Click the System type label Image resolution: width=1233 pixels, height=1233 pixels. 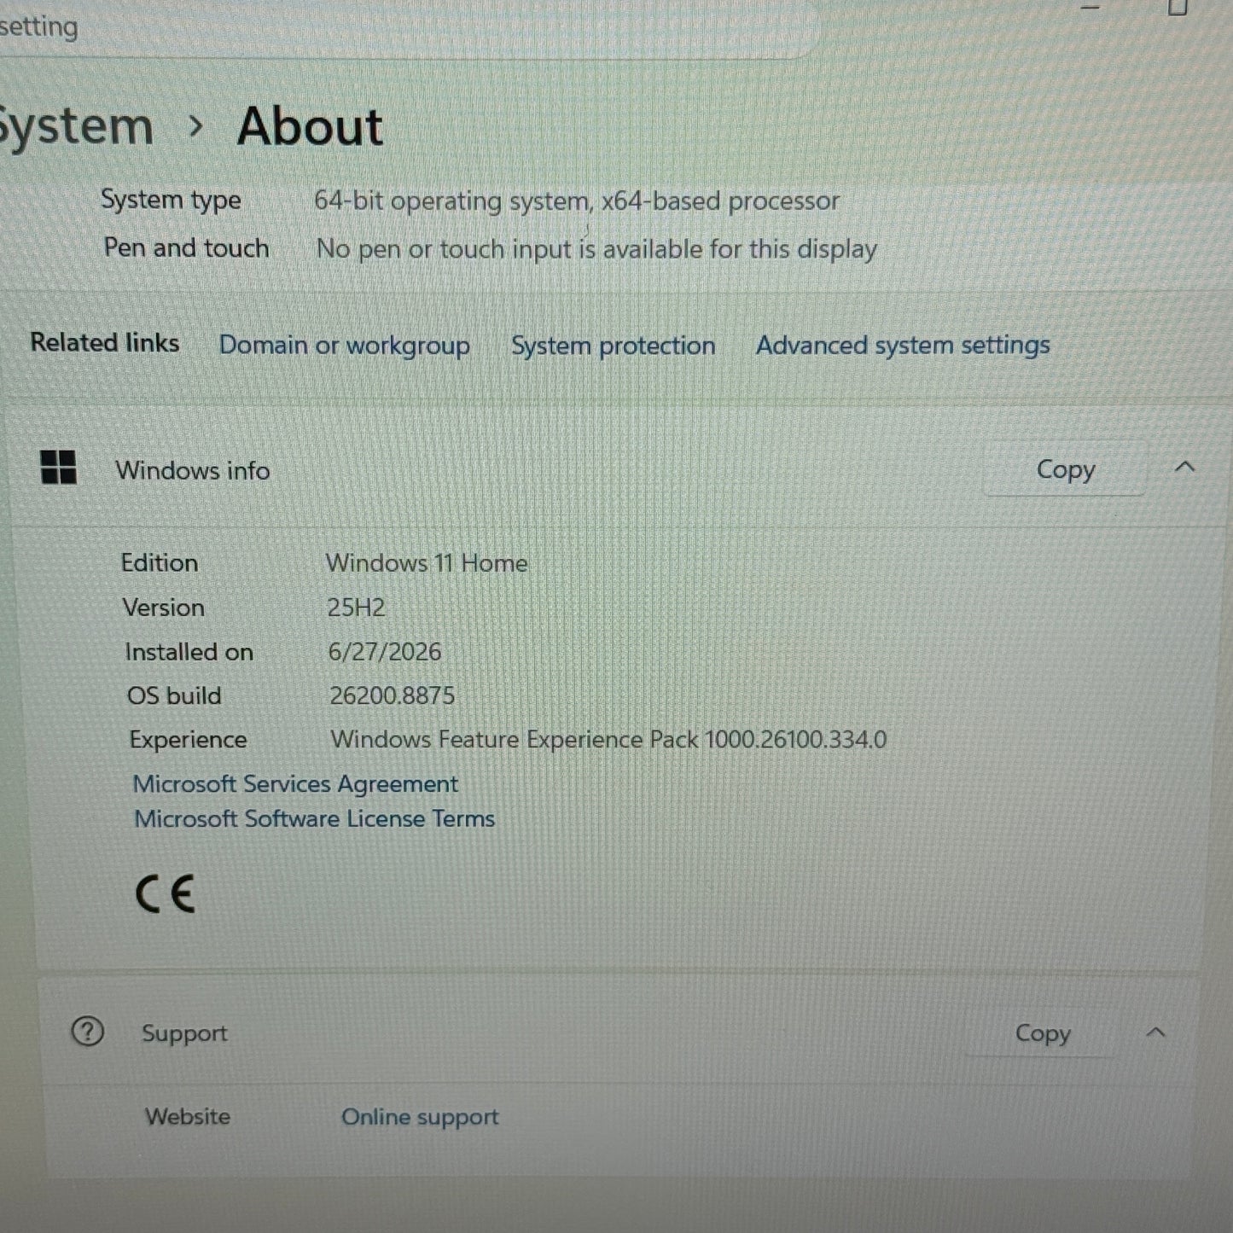coord(171,201)
